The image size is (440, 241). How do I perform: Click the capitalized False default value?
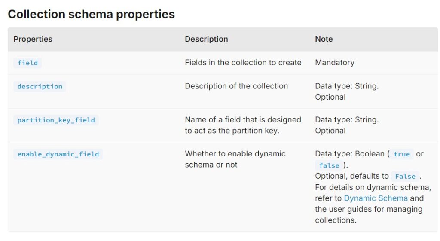click(x=405, y=176)
